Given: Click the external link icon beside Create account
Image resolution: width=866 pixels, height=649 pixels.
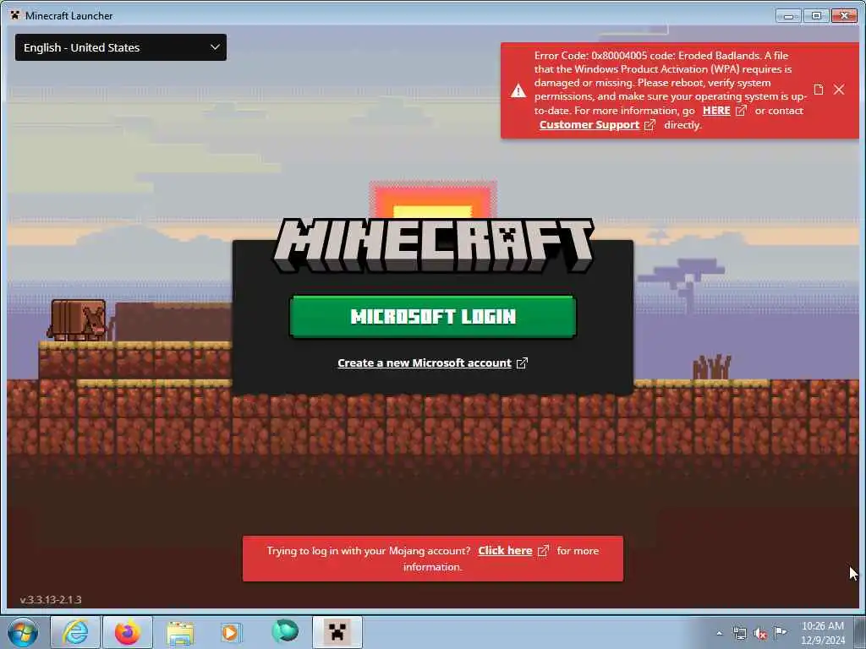Looking at the screenshot, I should [x=522, y=363].
